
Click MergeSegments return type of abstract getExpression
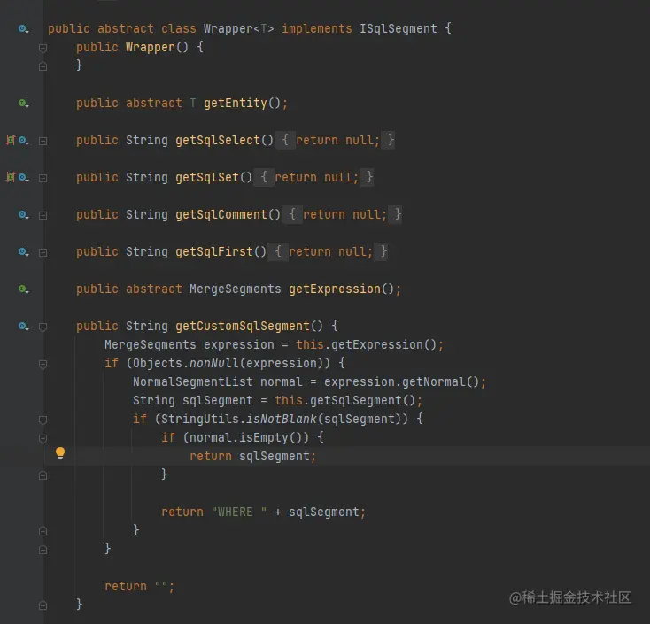(235, 289)
